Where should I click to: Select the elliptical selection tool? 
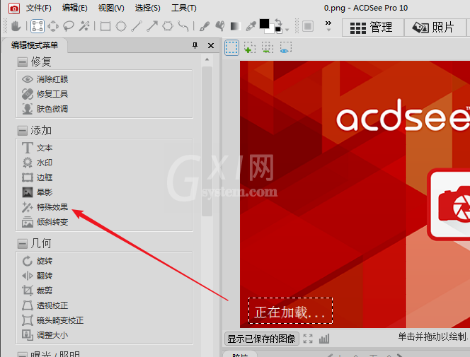coord(53,26)
